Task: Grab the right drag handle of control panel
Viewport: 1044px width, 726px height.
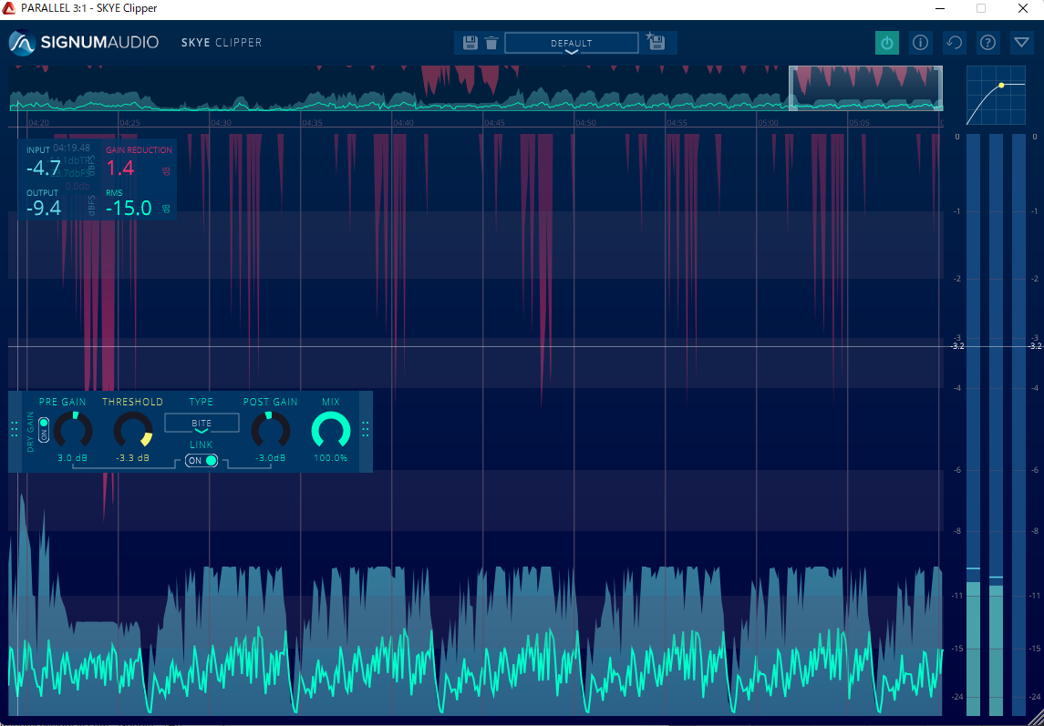Action: coord(366,430)
